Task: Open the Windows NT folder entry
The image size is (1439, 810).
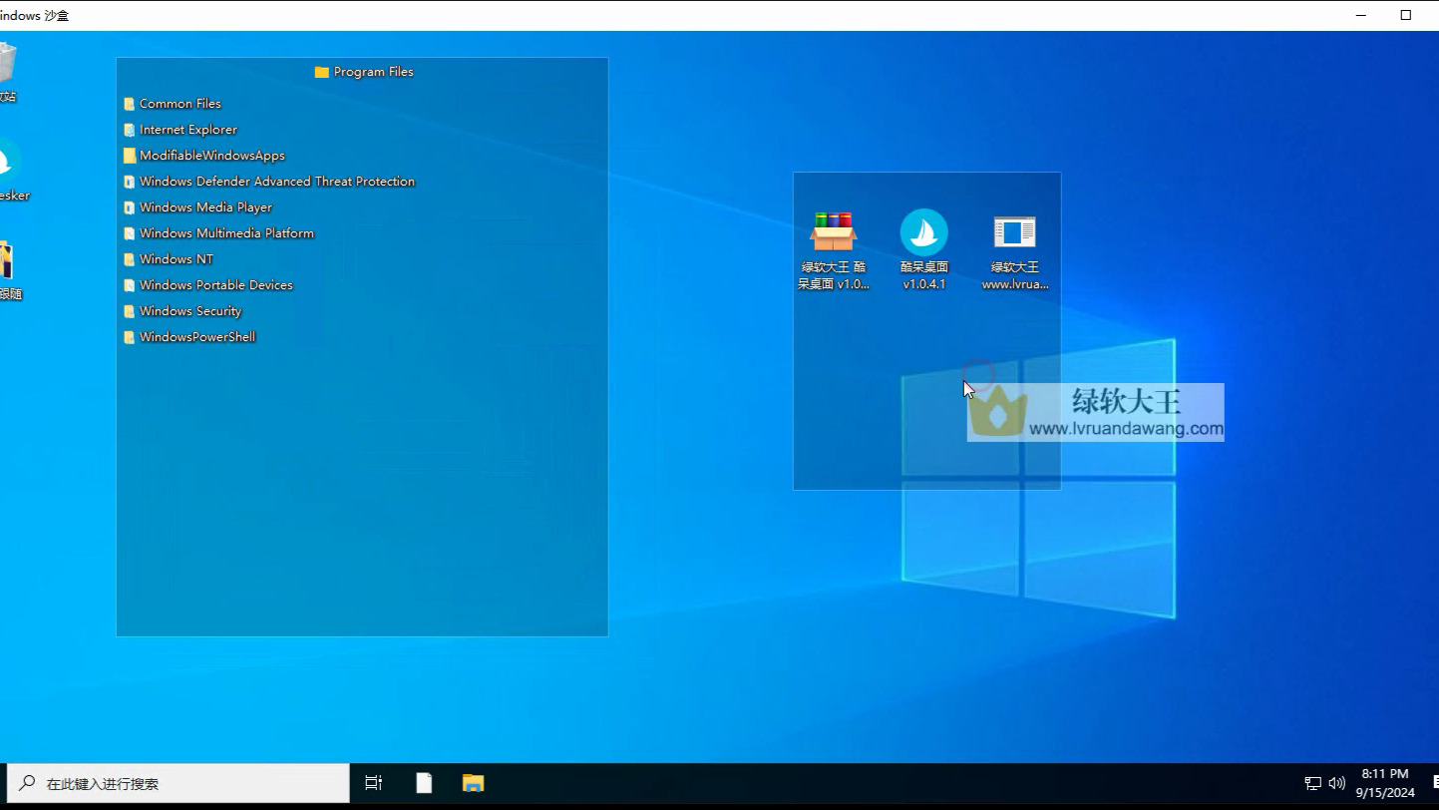Action: [169, 259]
